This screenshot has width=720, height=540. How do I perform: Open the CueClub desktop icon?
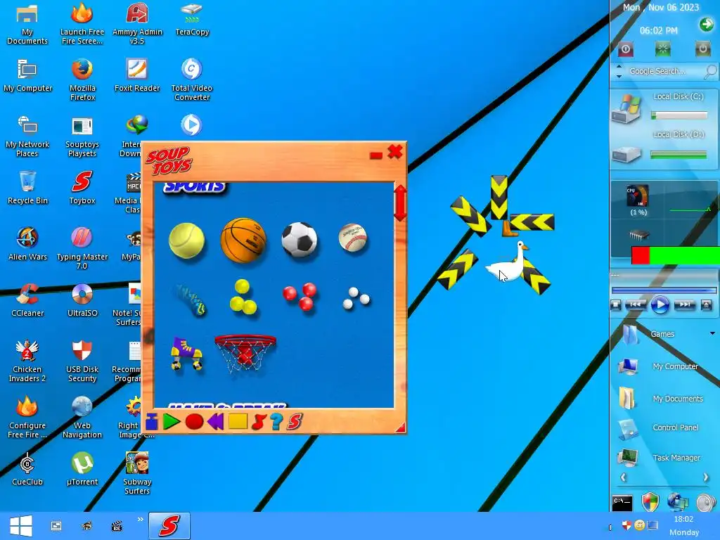click(27, 469)
